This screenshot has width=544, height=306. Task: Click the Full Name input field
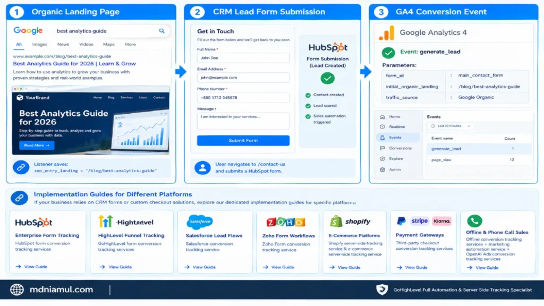(x=243, y=58)
